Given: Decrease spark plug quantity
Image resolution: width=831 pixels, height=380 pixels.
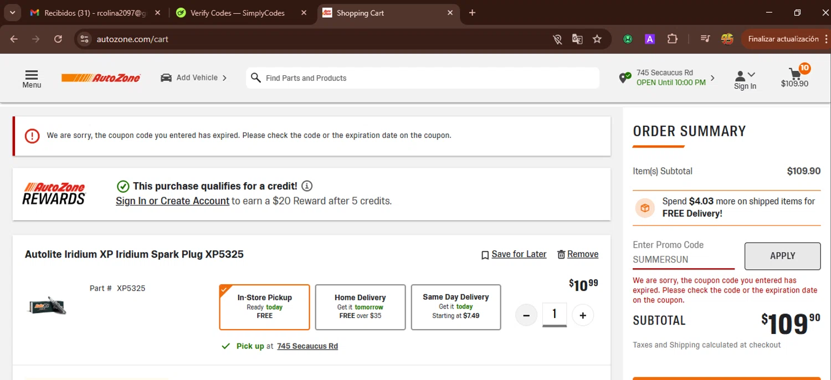Looking at the screenshot, I should pos(526,315).
